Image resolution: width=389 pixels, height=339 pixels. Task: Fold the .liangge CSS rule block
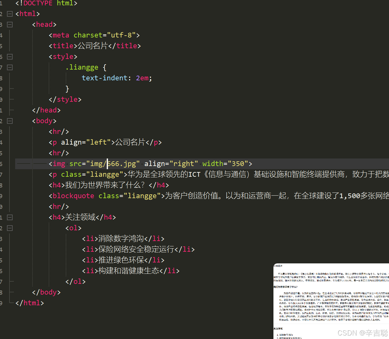pyautogui.click(x=10, y=67)
